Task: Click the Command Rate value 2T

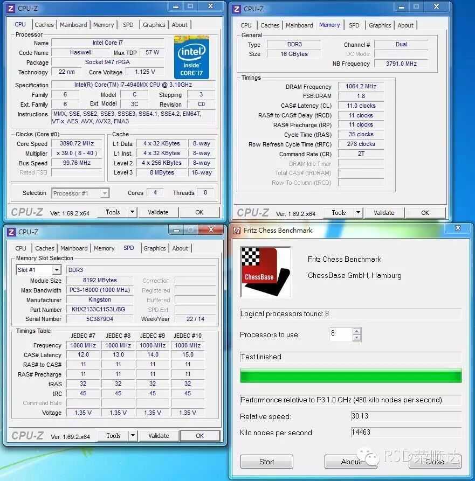Action: [361, 154]
